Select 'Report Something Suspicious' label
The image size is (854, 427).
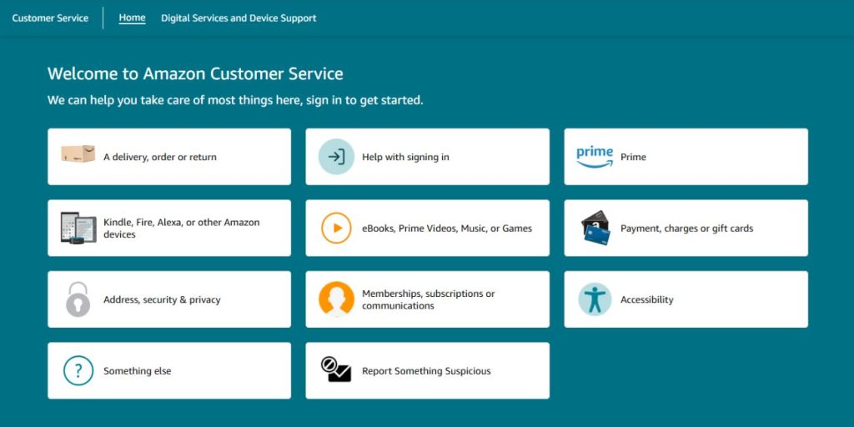[426, 371]
